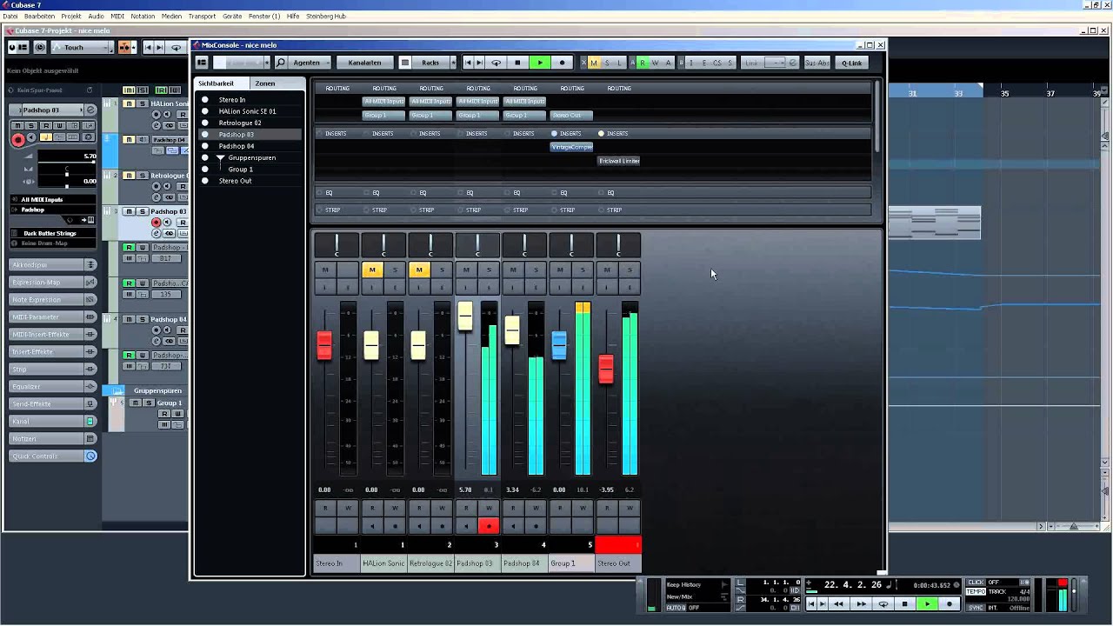Viewport: 1113px width, 626px height.
Task: Toggle TEMPO track in transport panel
Action: click(976, 591)
